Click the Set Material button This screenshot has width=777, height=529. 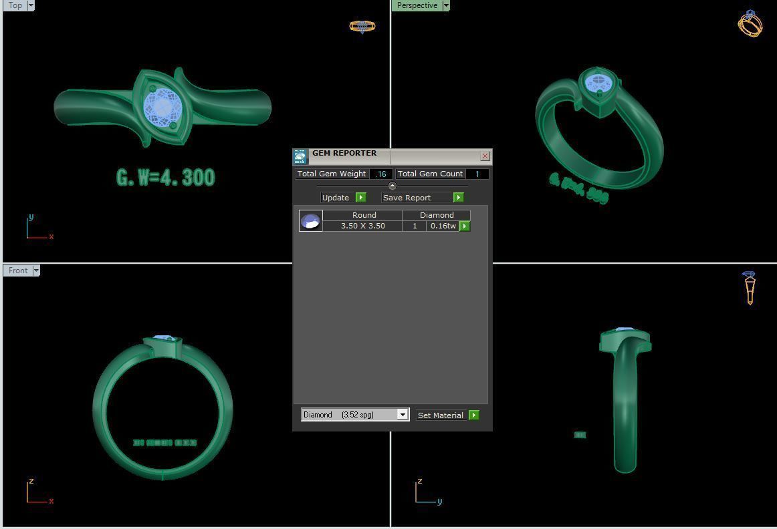(441, 415)
